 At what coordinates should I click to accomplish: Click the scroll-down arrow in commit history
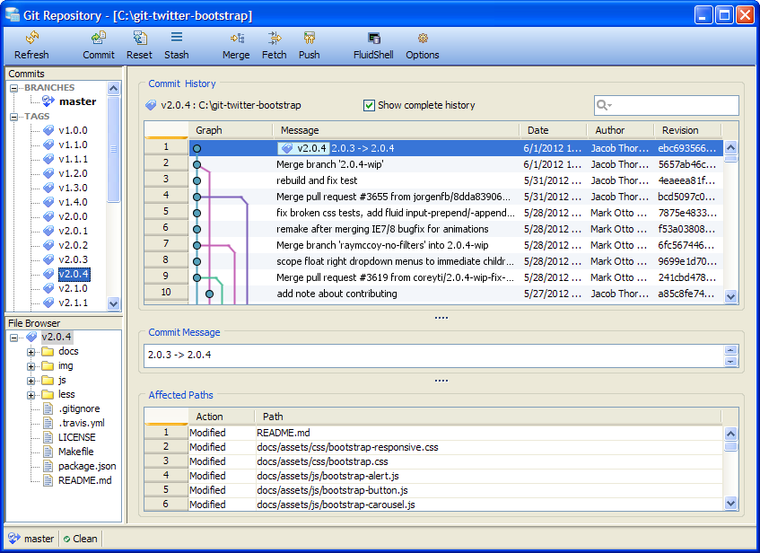tap(731, 296)
